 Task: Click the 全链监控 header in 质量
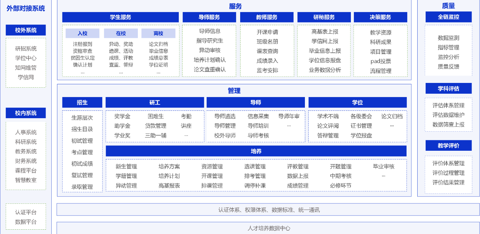[448, 17]
